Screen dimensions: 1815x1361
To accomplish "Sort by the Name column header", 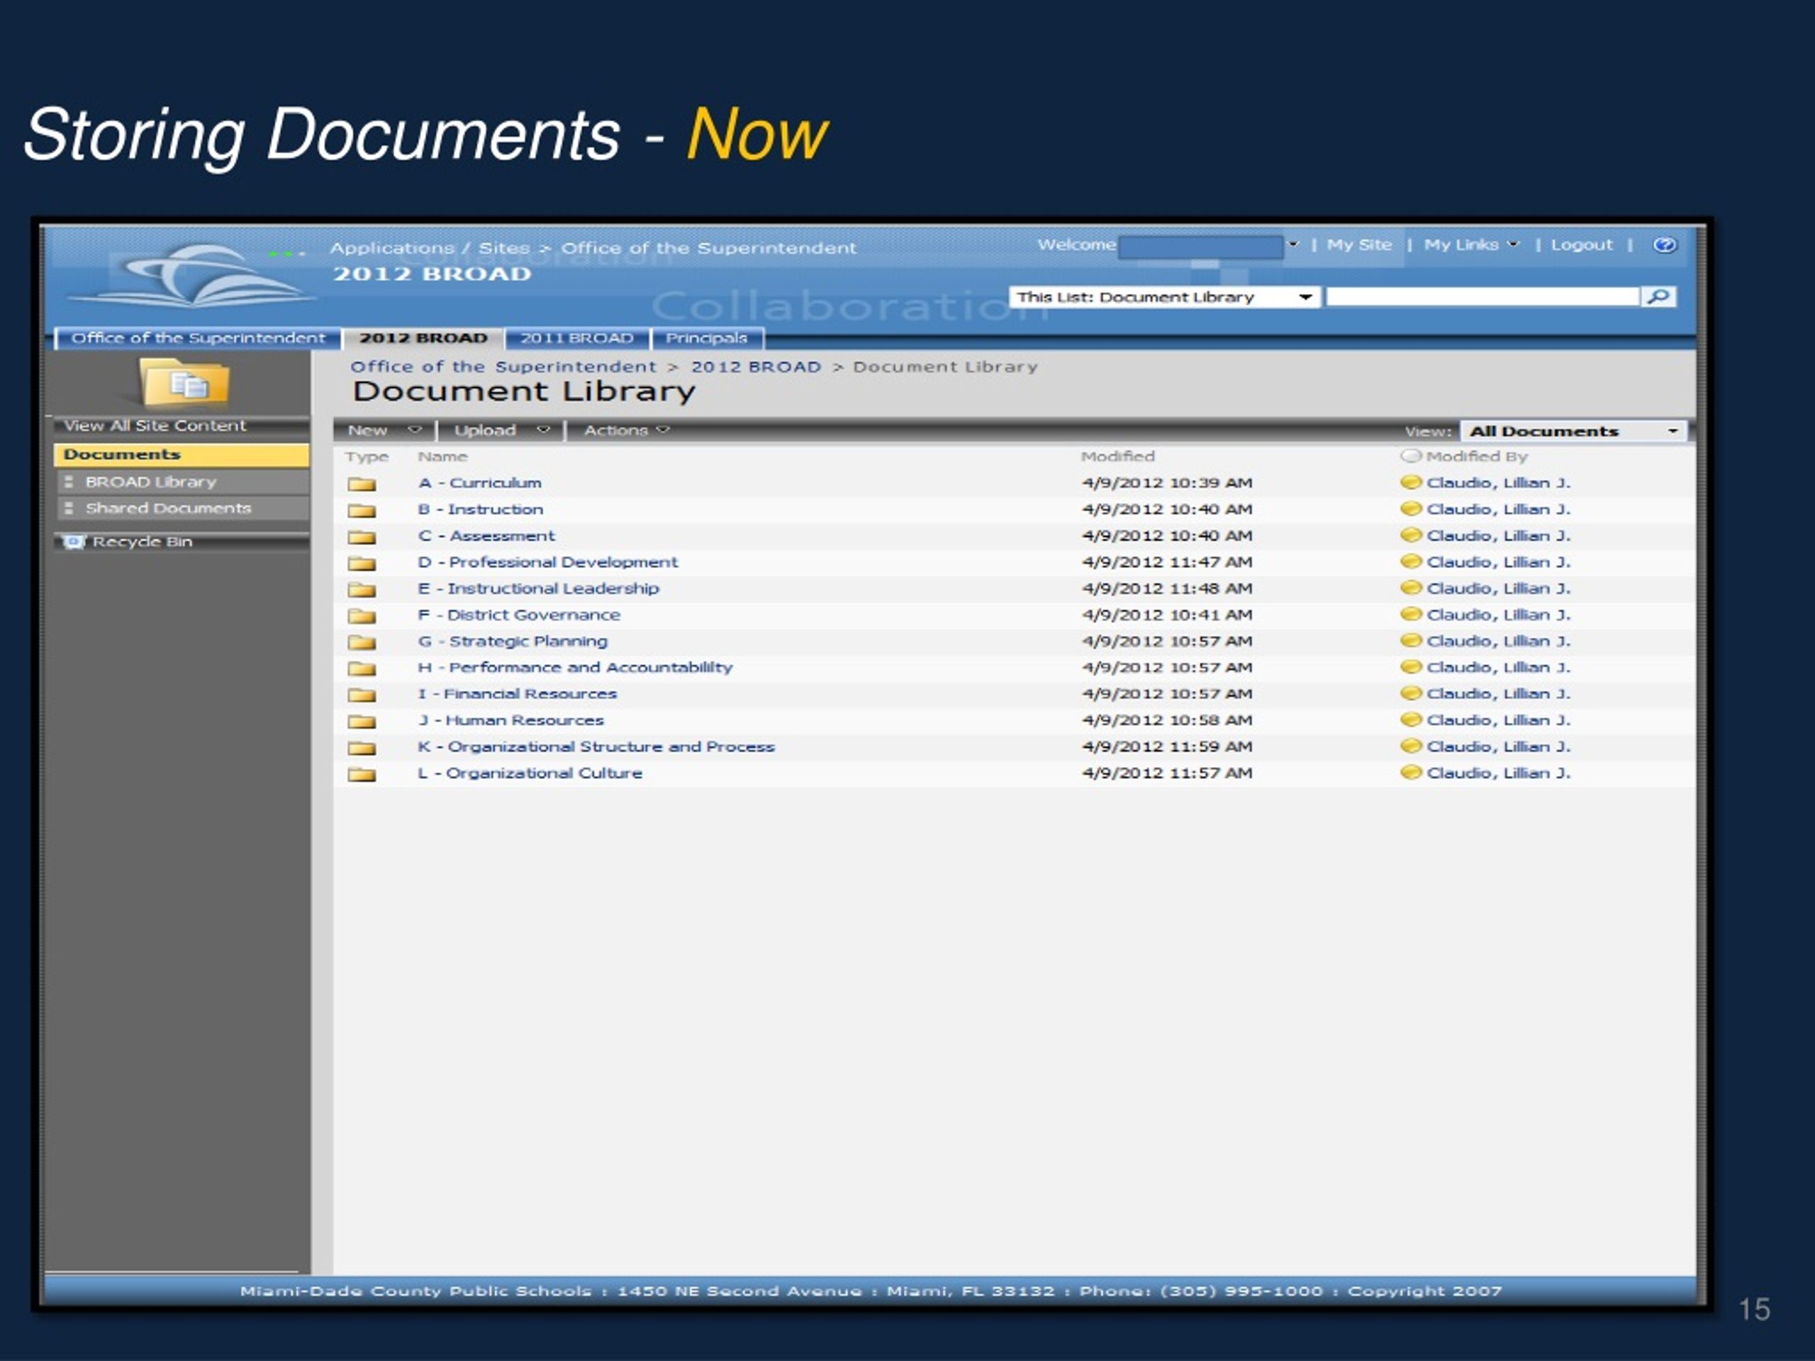I will [442, 456].
